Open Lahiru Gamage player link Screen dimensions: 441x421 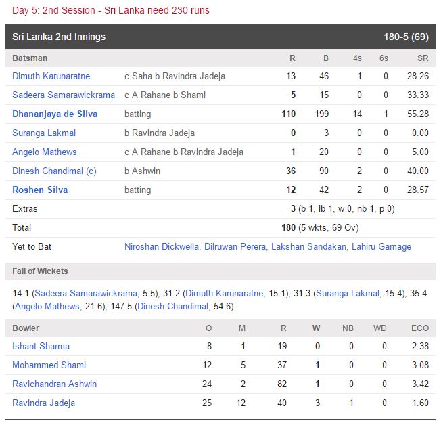381,247
